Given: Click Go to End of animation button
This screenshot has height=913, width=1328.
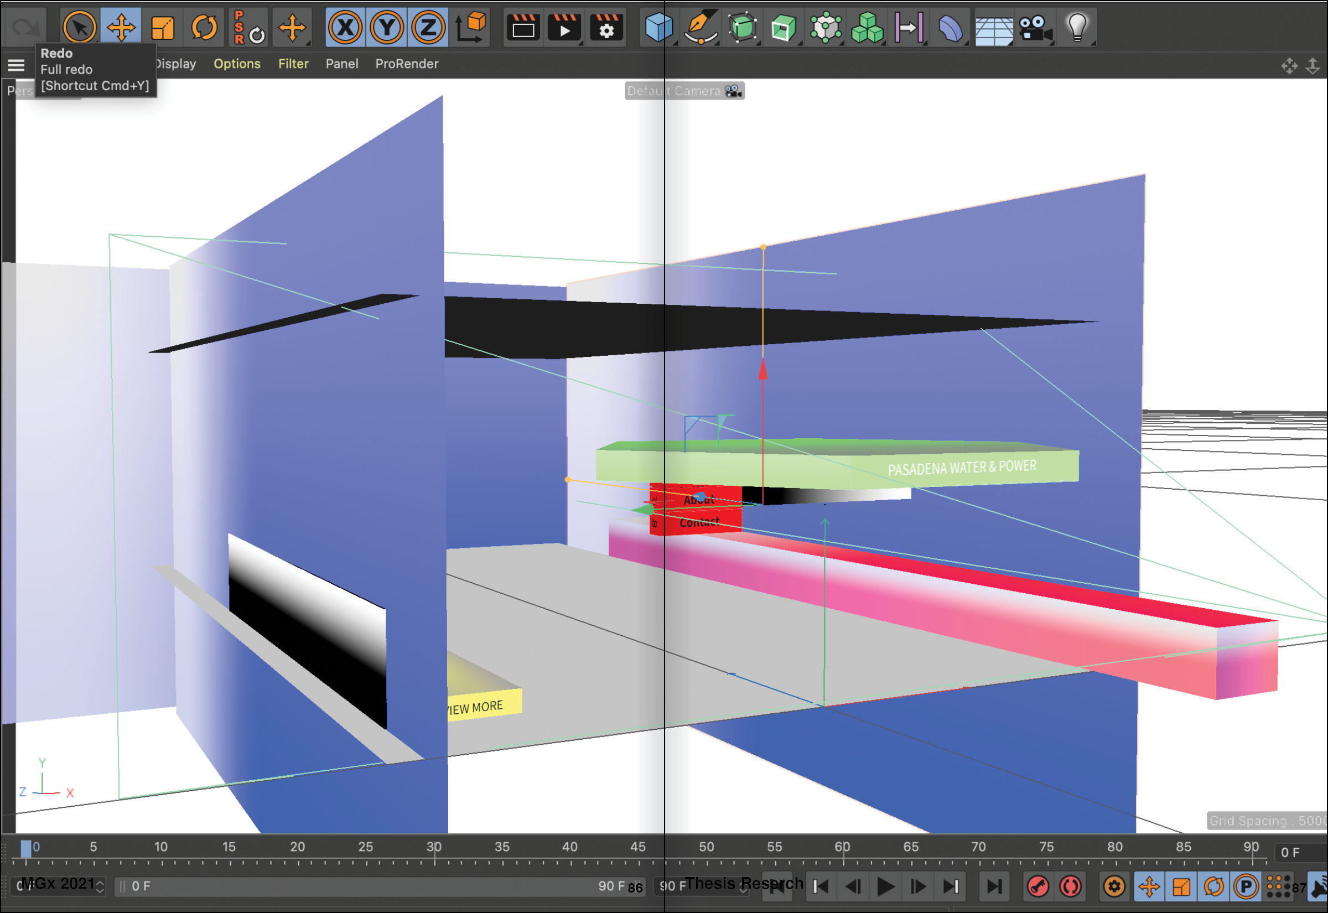Looking at the screenshot, I should point(994,886).
